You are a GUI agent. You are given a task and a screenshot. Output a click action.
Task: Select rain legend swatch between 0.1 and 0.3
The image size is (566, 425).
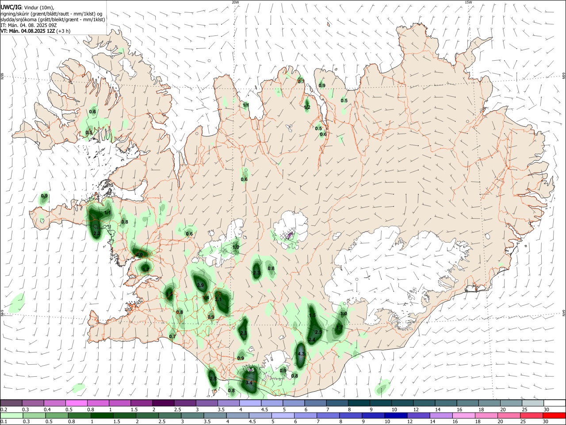click(11, 416)
